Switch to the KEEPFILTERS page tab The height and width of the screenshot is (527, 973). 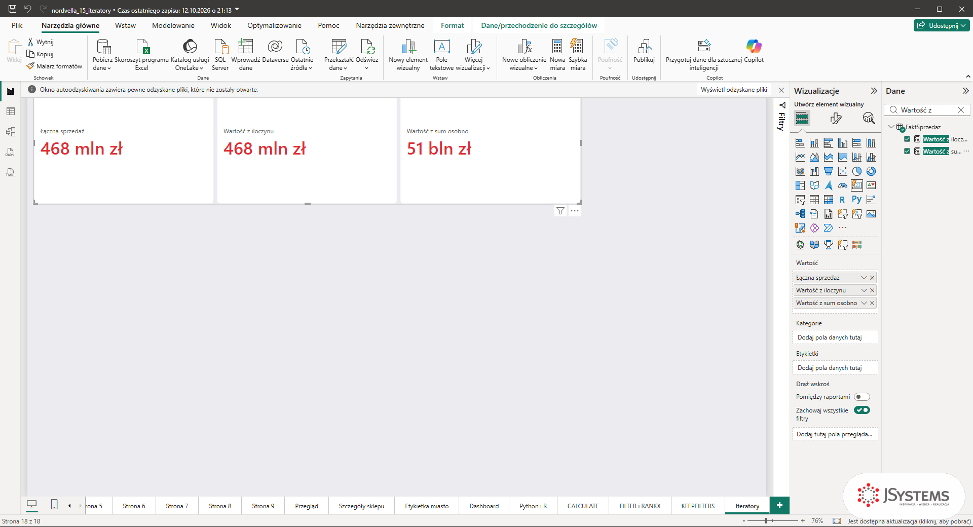coord(698,506)
